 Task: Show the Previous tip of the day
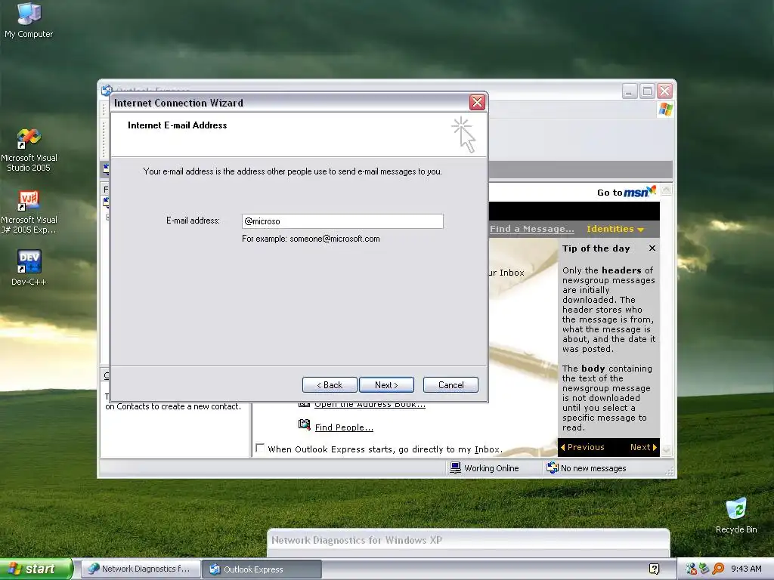point(583,447)
